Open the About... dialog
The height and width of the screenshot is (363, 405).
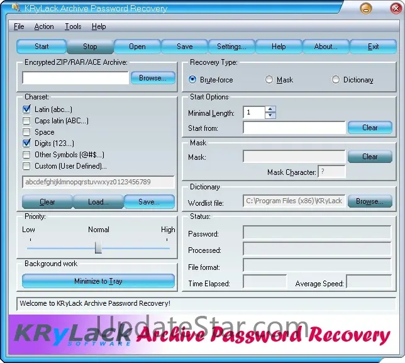(x=326, y=47)
